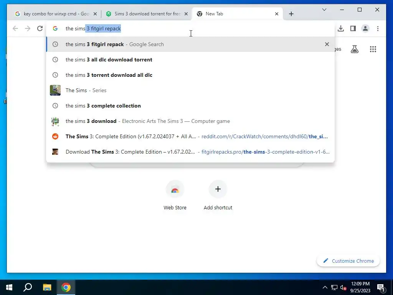Choose 'the sims 3 fitgirl repack' suggestion
The image size is (393, 295).
[x=190, y=44]
